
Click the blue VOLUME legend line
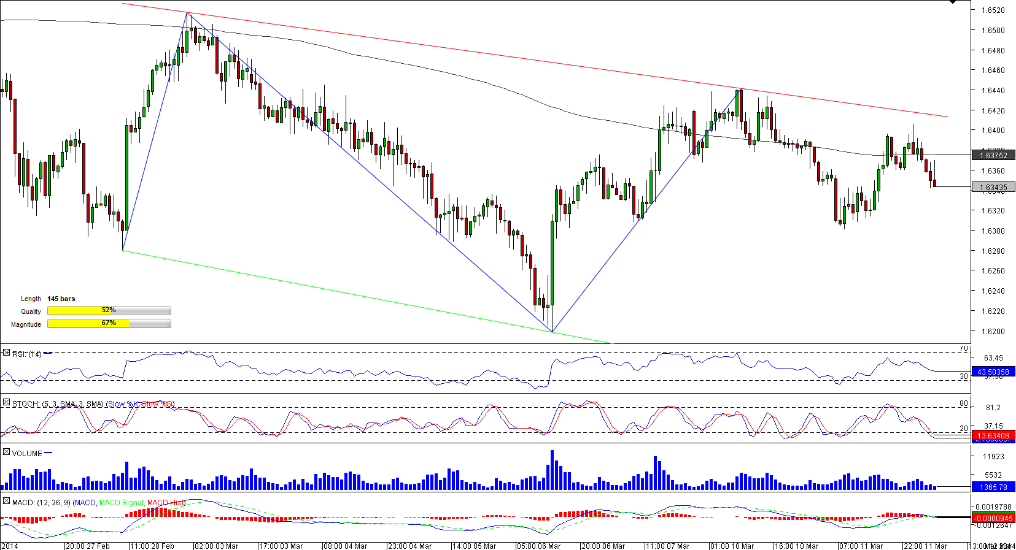[48, 453]
